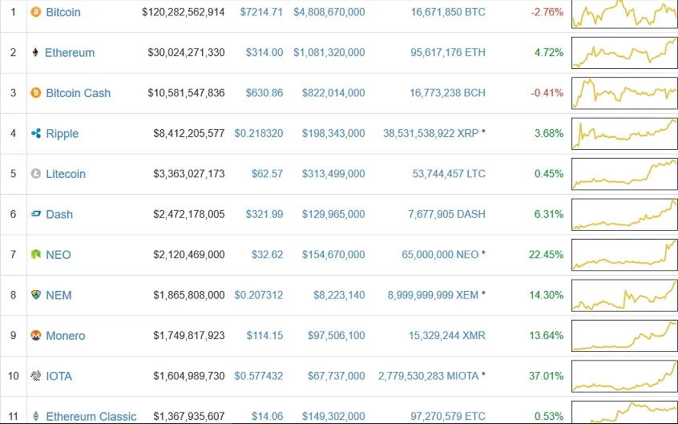Click the NEO green logo icon
678x424 pixels.
point(36,254)
